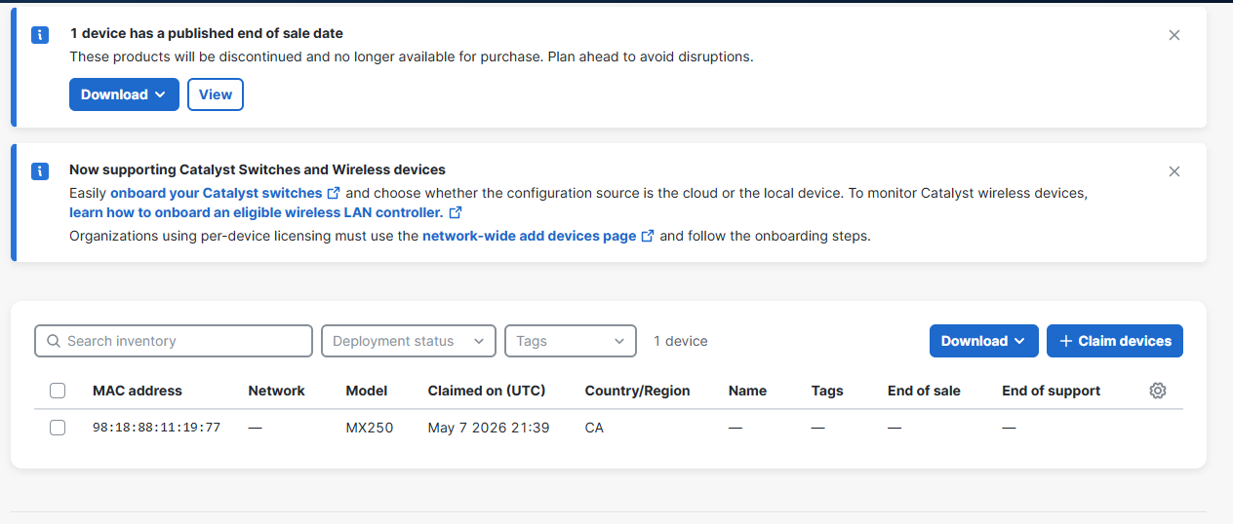This screenshot has height=524, width=1233.
Task: Select all devices with header checkbox
Action: 58,391
